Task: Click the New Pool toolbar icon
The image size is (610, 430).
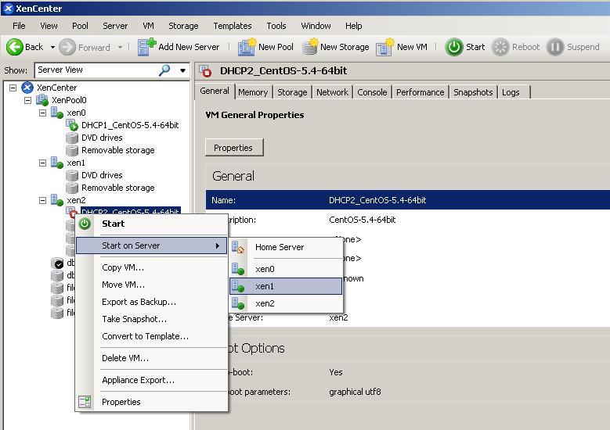Action: [x=247, y=47]
